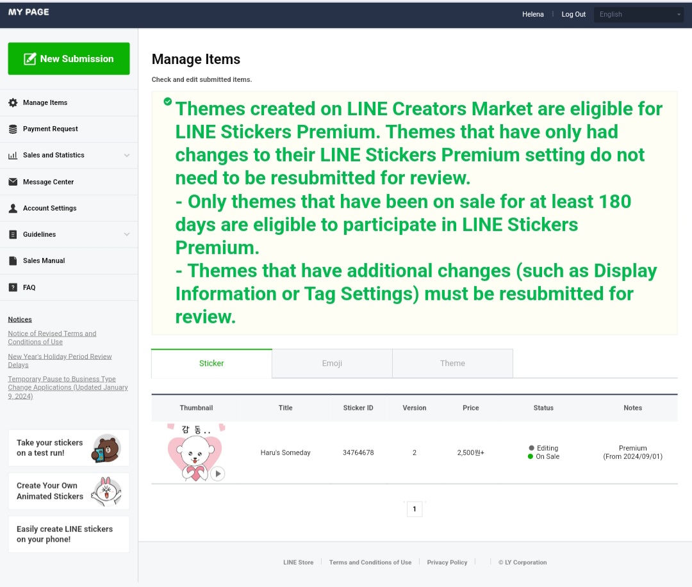Click the Status column header
The image size is (692, 587).
click(x=543, y=408)
